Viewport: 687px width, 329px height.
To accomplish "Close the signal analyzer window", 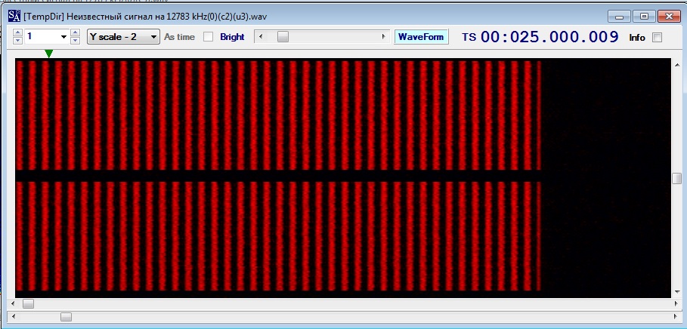I will 669,17.
